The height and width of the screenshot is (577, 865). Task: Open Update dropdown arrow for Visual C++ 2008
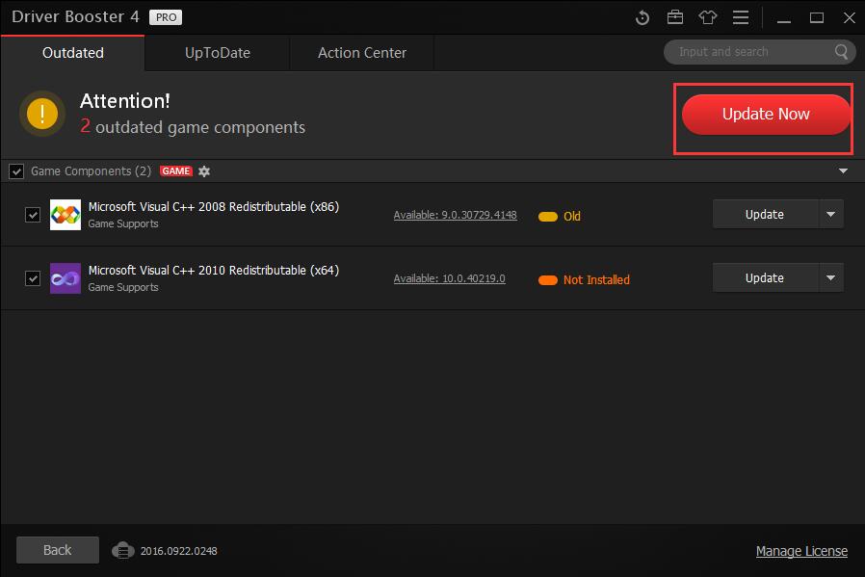[830, 214]
